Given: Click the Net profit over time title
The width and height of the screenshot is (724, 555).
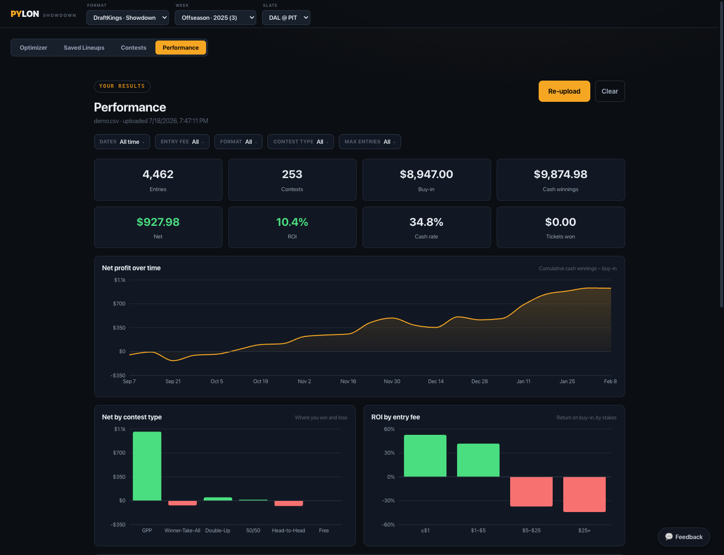Looking at the screenshot, I should click(x=131, y=268).
